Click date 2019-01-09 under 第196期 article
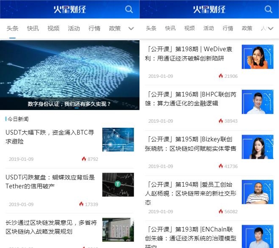 point(161,121)
